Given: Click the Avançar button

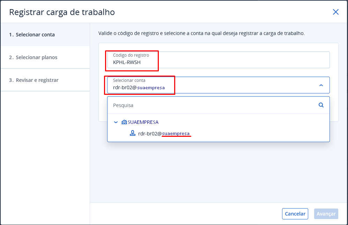Looking at the screenshot, I should tap(326, 214).
